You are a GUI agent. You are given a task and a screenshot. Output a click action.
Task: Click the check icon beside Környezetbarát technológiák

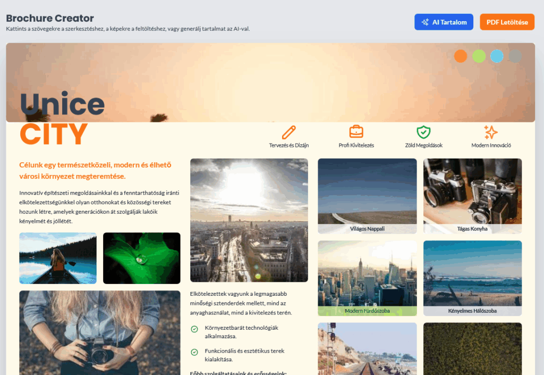(194, 329)
